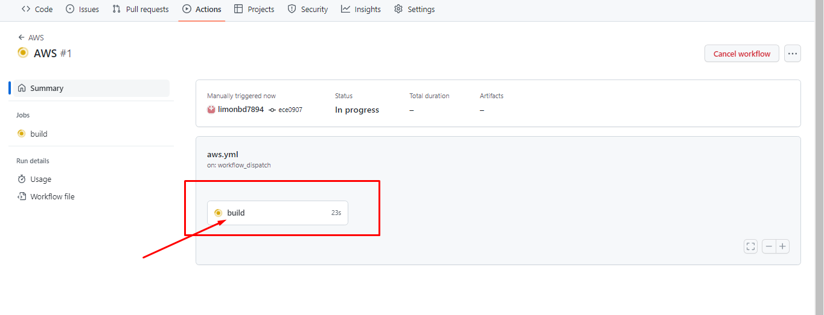Click the Projects table icon
824x315 pixels.
(238, 9)
